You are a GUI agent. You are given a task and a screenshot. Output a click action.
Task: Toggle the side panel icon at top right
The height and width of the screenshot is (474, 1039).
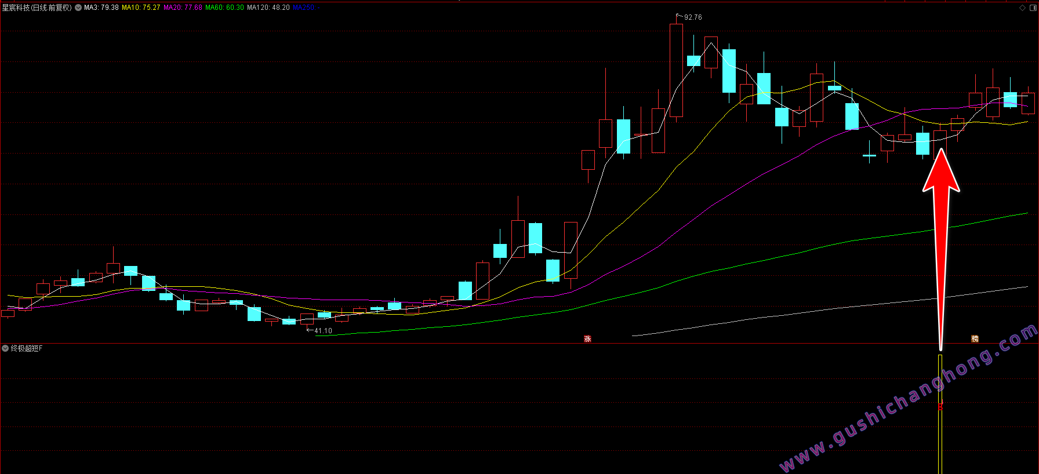click(1032, 8)
